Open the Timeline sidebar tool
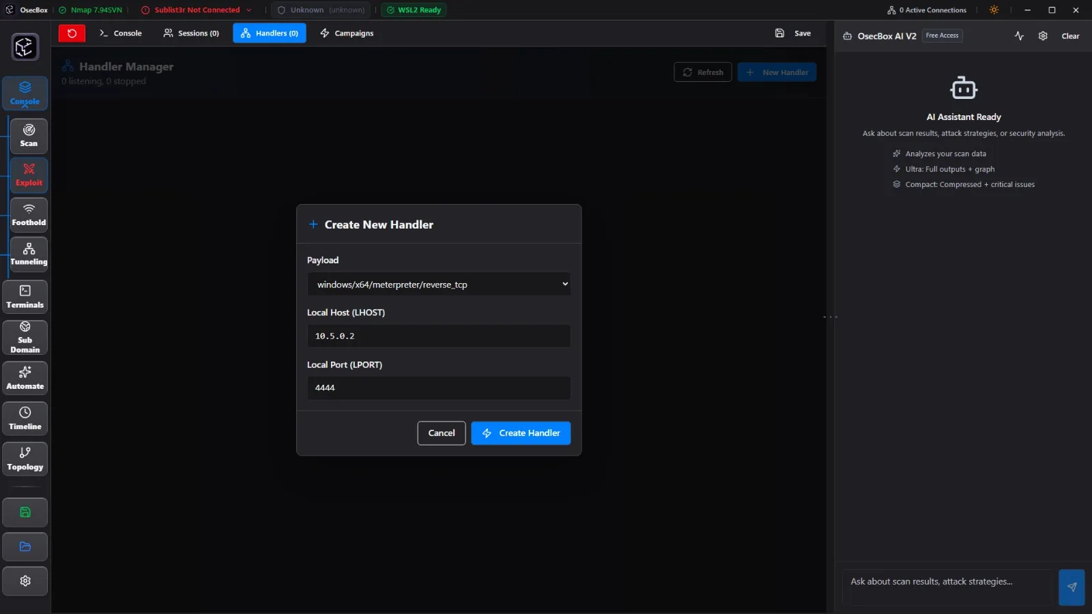The height and width of the screenshot is (614, 1092). 25,418
